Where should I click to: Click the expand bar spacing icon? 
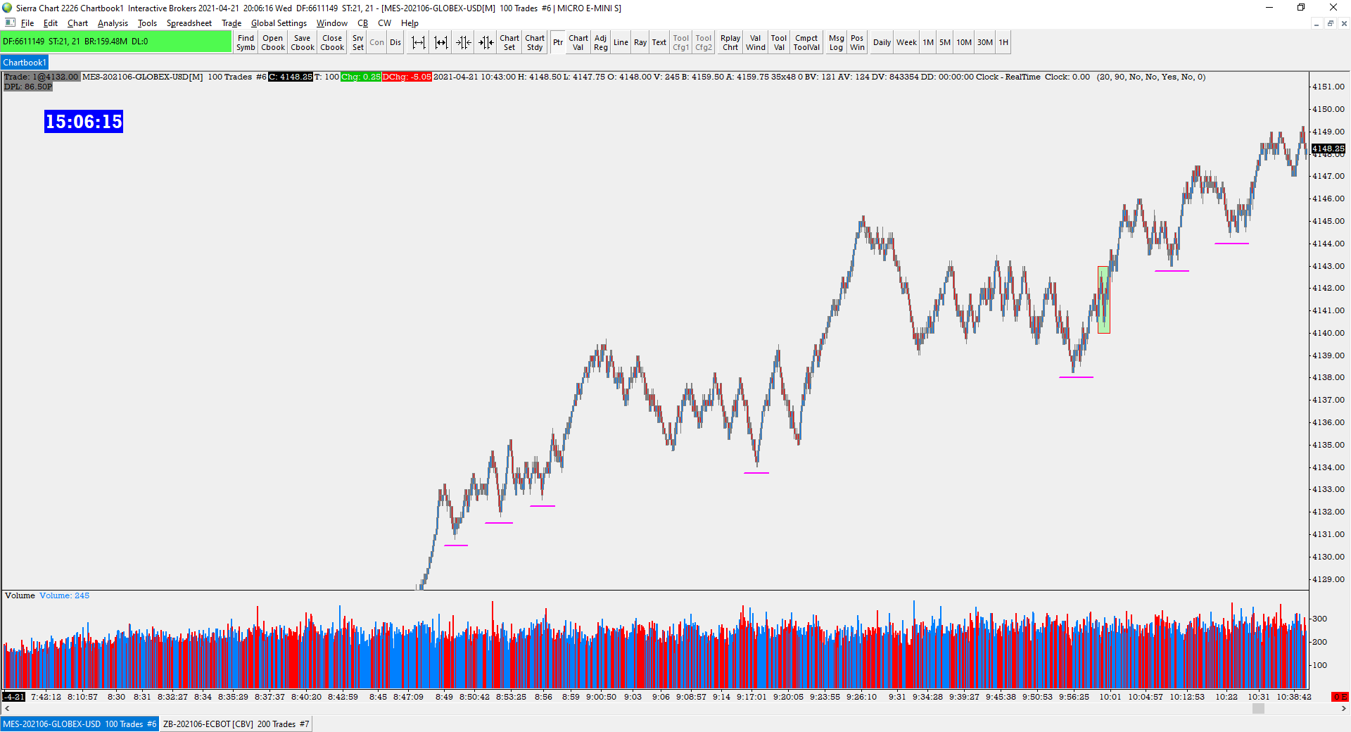[x=419, y=42]
